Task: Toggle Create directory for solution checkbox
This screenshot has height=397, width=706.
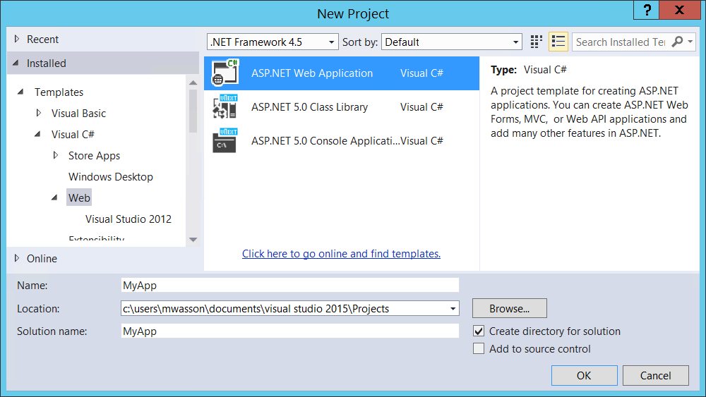Action: 479,331
